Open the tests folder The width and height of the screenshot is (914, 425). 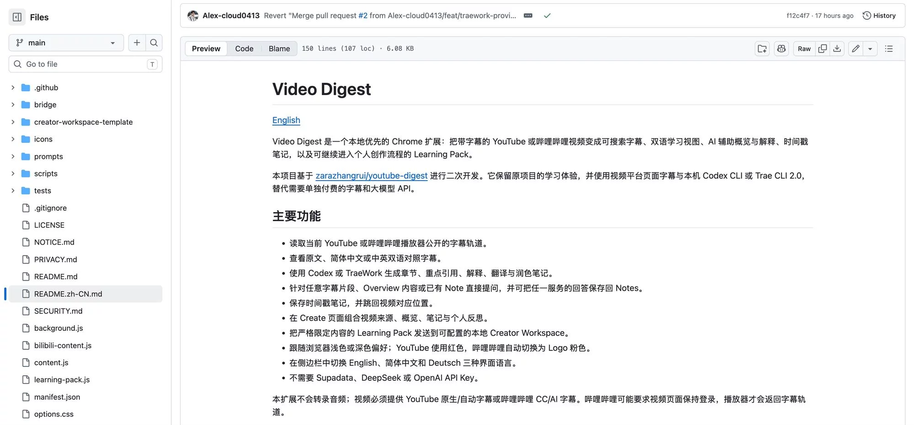coord(43,191)
